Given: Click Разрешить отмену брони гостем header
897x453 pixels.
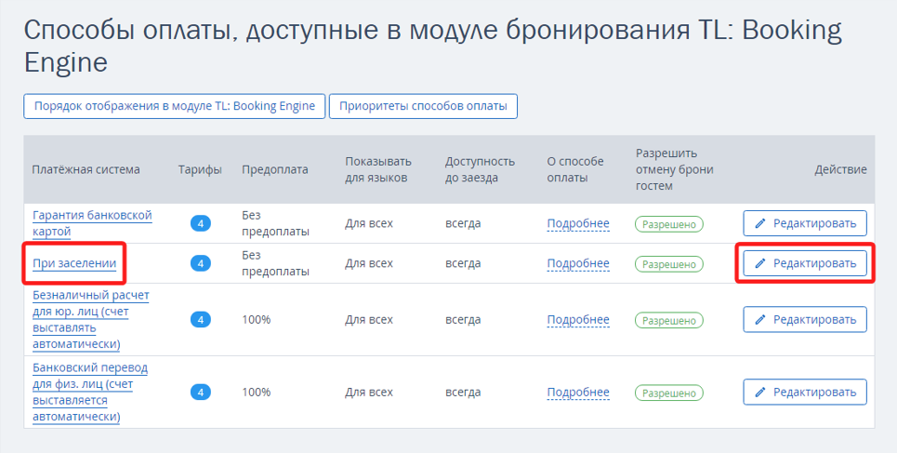Looking at the screenshot, I should 675,169.
